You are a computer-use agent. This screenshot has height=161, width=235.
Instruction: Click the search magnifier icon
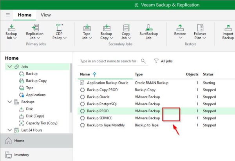(143, 61)
